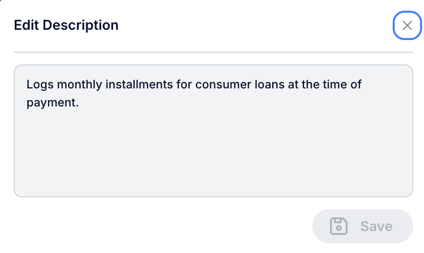Click blank area left of the Save button
The width and height of the screenshot is (424, 253).
[x=162, y=226]
